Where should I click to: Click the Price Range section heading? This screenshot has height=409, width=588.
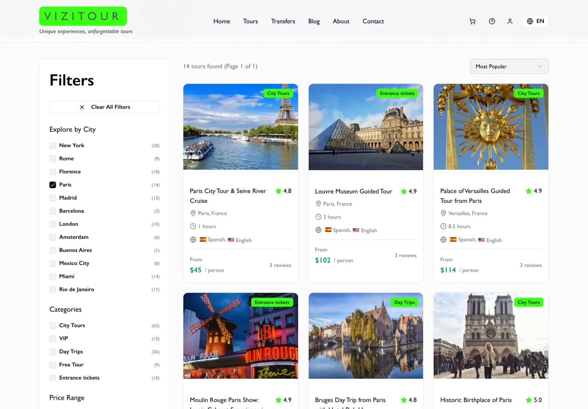(x=67, y=398)
